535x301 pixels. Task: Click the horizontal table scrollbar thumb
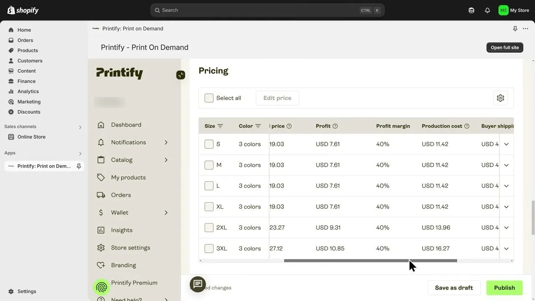[x=370, y=260]
